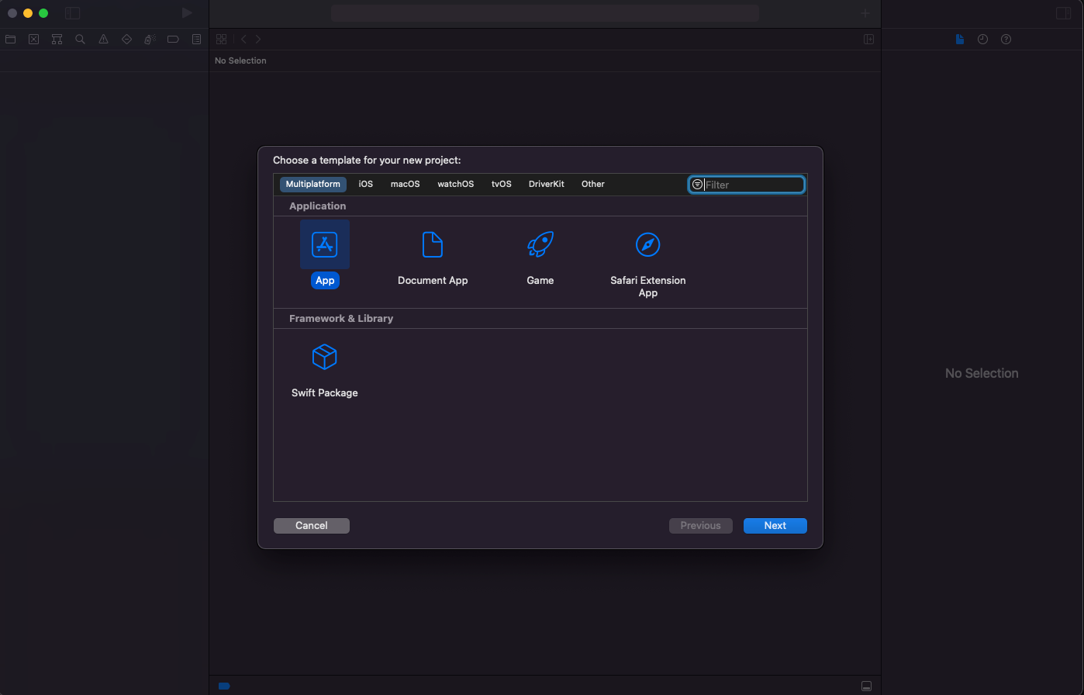Viewport: 1084px width, 695px height.
Task: Click the "Safari Extension App" label
Action: point(648,286)
